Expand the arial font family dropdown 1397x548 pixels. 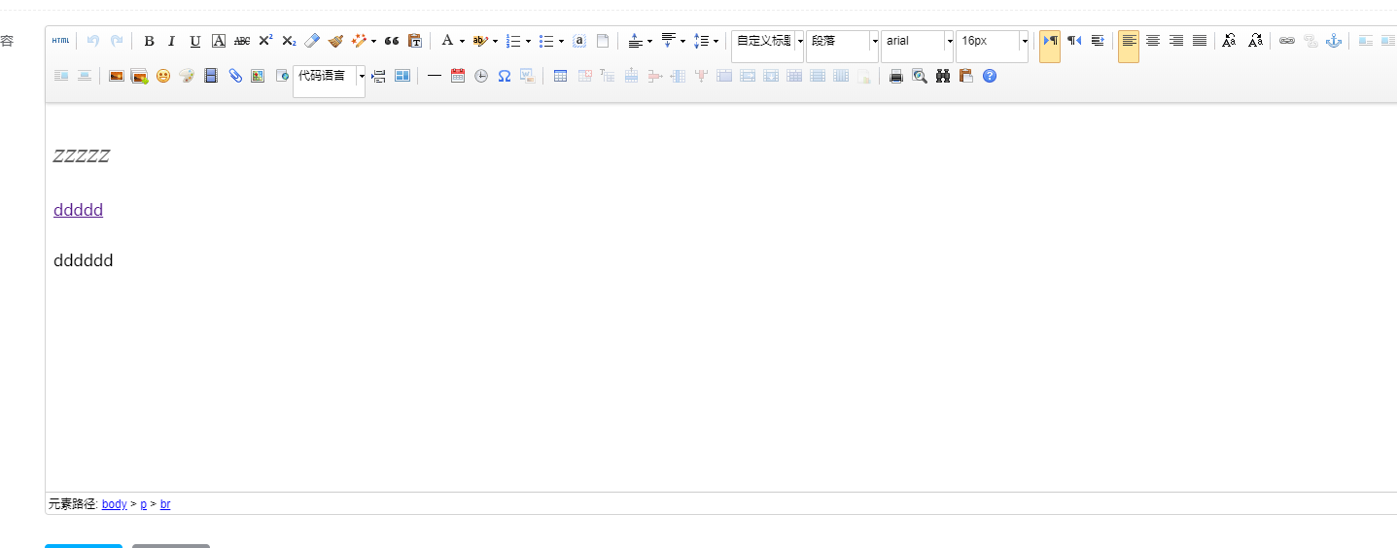(950, 41)
